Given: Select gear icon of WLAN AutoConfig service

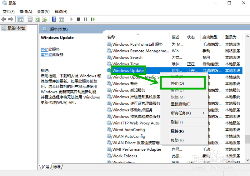Looking at the screenshot, I should 109,136.
